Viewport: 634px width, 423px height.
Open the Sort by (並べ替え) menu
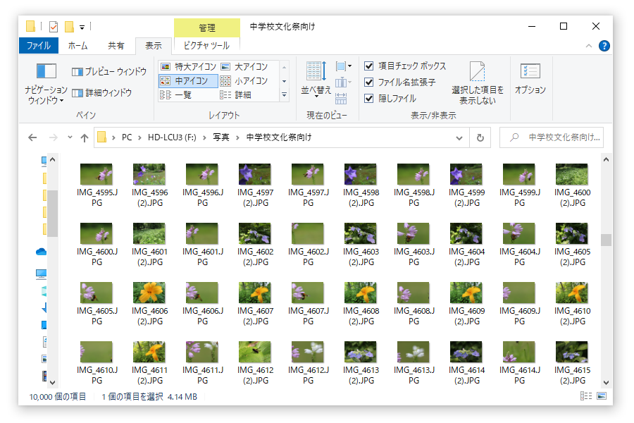316,80
